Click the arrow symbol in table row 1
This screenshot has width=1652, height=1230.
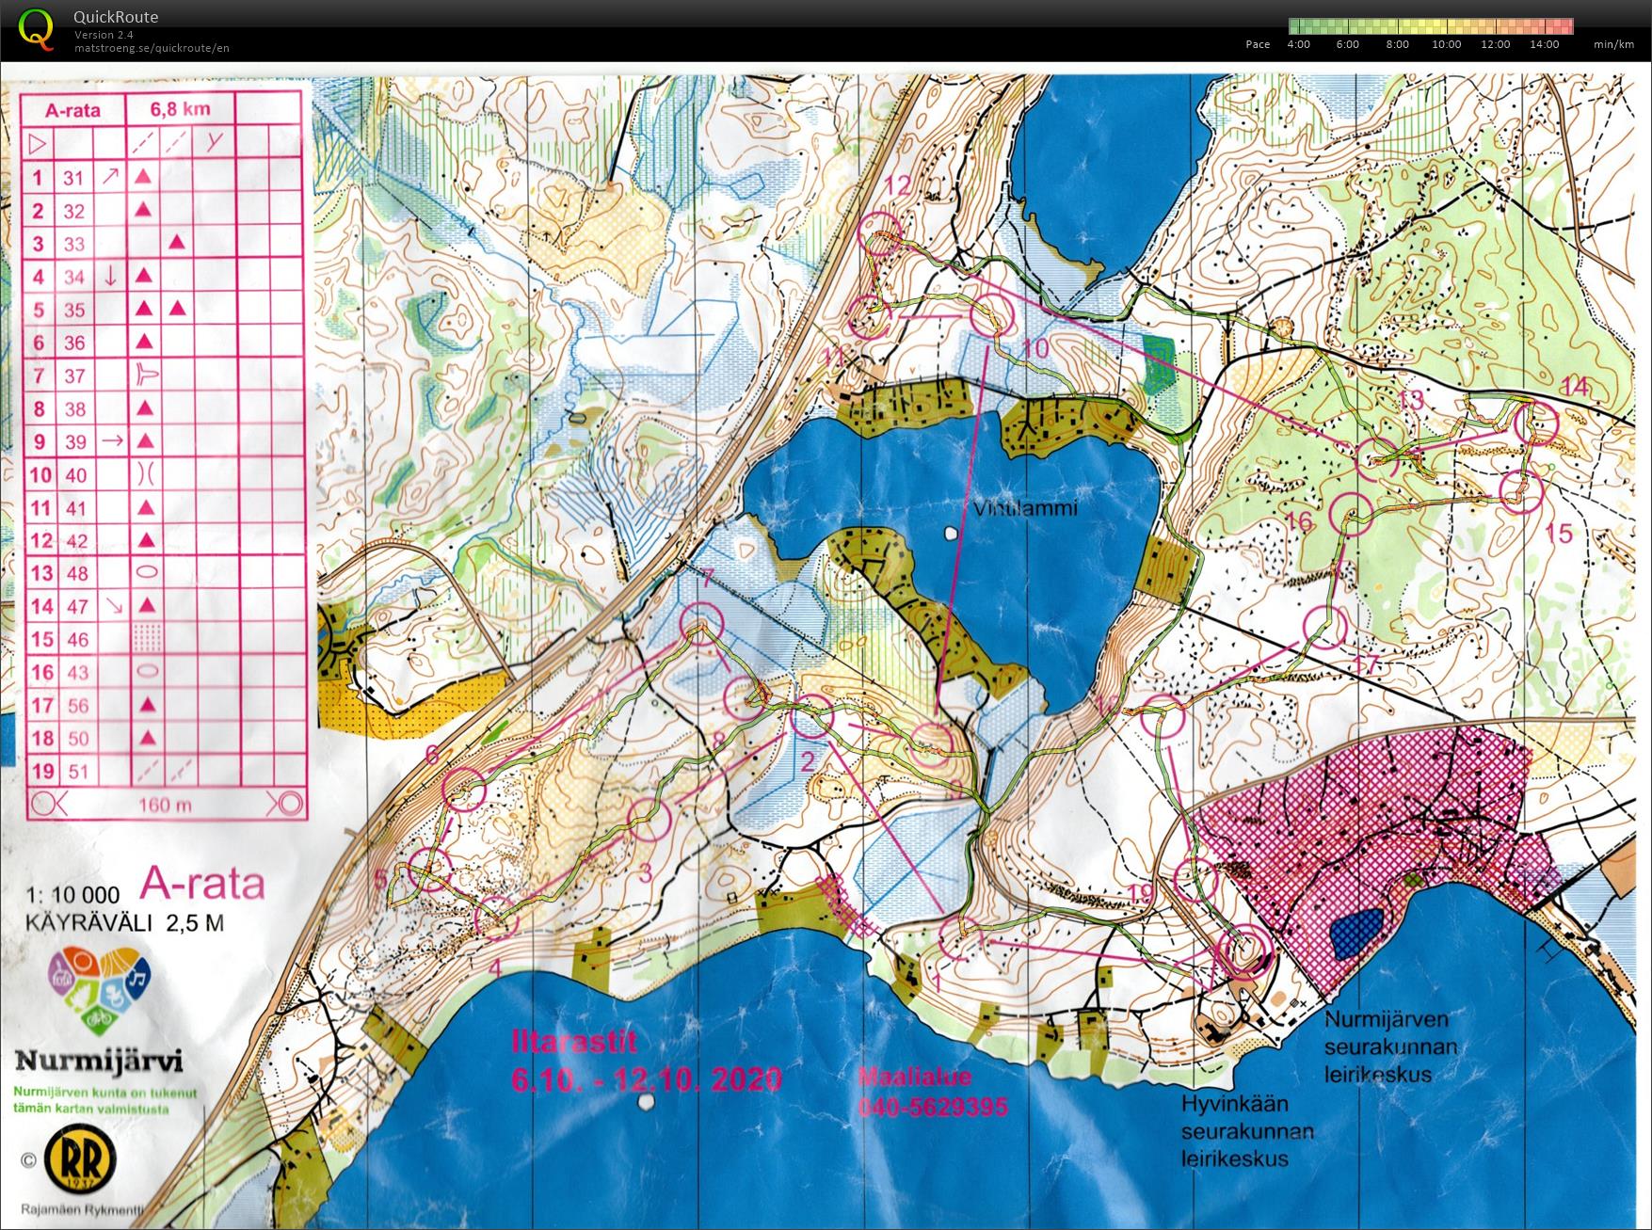tap(111, 176)
